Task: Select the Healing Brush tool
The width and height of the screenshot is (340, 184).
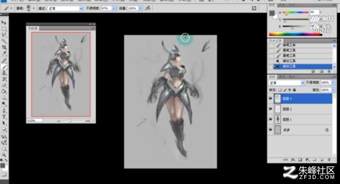Action: click(4, 61)
